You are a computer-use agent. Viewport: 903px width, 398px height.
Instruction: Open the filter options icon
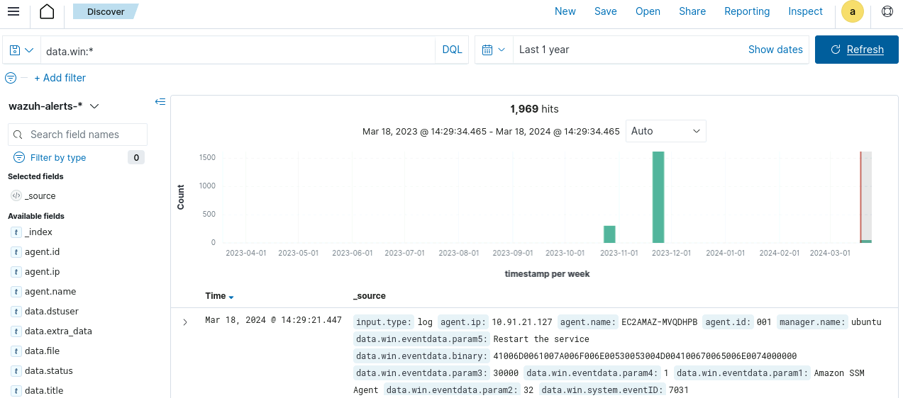[11, 78]
